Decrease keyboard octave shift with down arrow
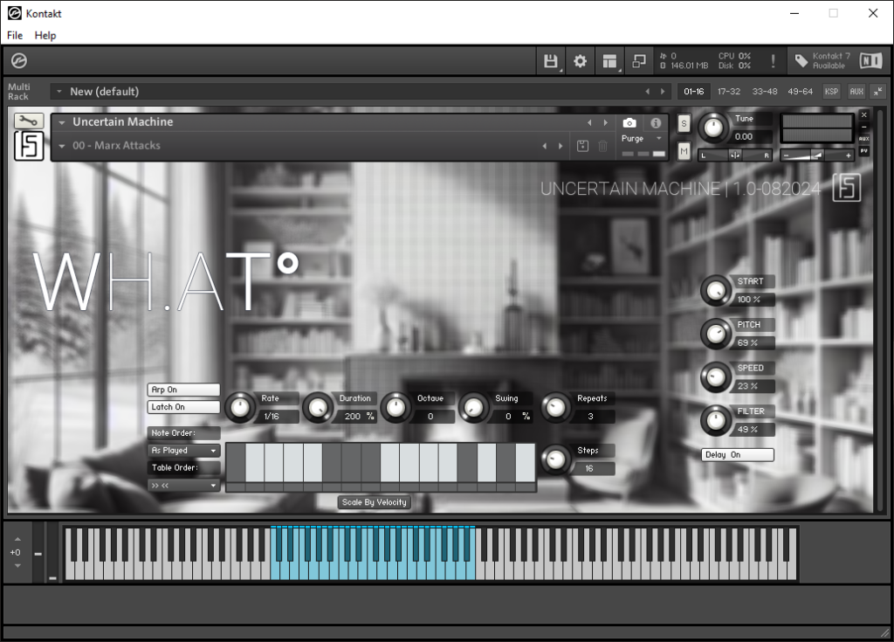Screen dimensions: 894x642 tap(17, 565)
